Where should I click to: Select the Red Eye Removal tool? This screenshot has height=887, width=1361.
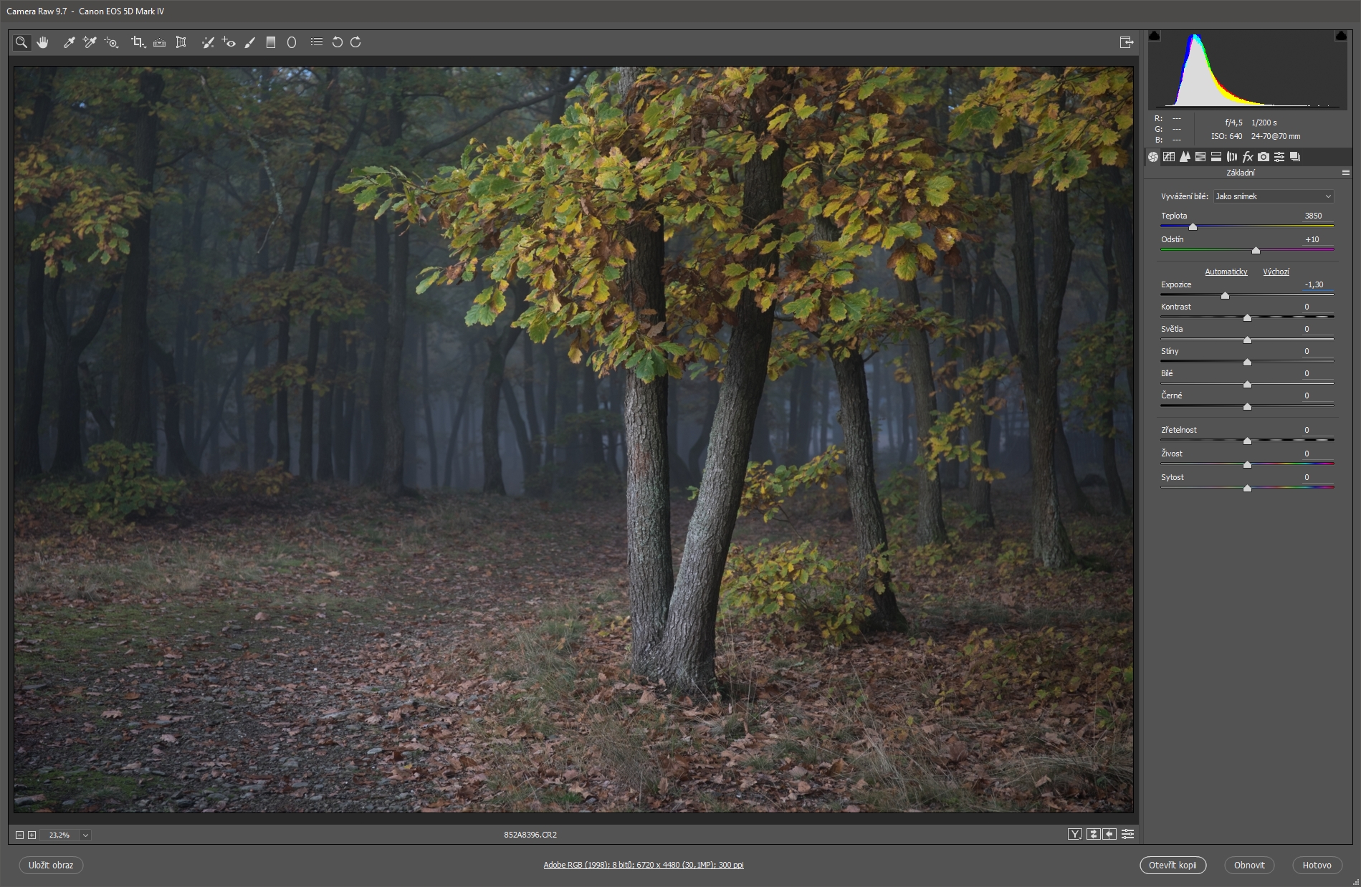(x=229, y=42)
